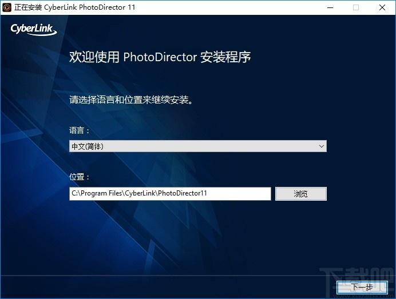The width and height of the screenshot is (396, 299).
Task: Click the window title 正在安装 CyberLink PhotoDirector 11
Action: [75, 7]
